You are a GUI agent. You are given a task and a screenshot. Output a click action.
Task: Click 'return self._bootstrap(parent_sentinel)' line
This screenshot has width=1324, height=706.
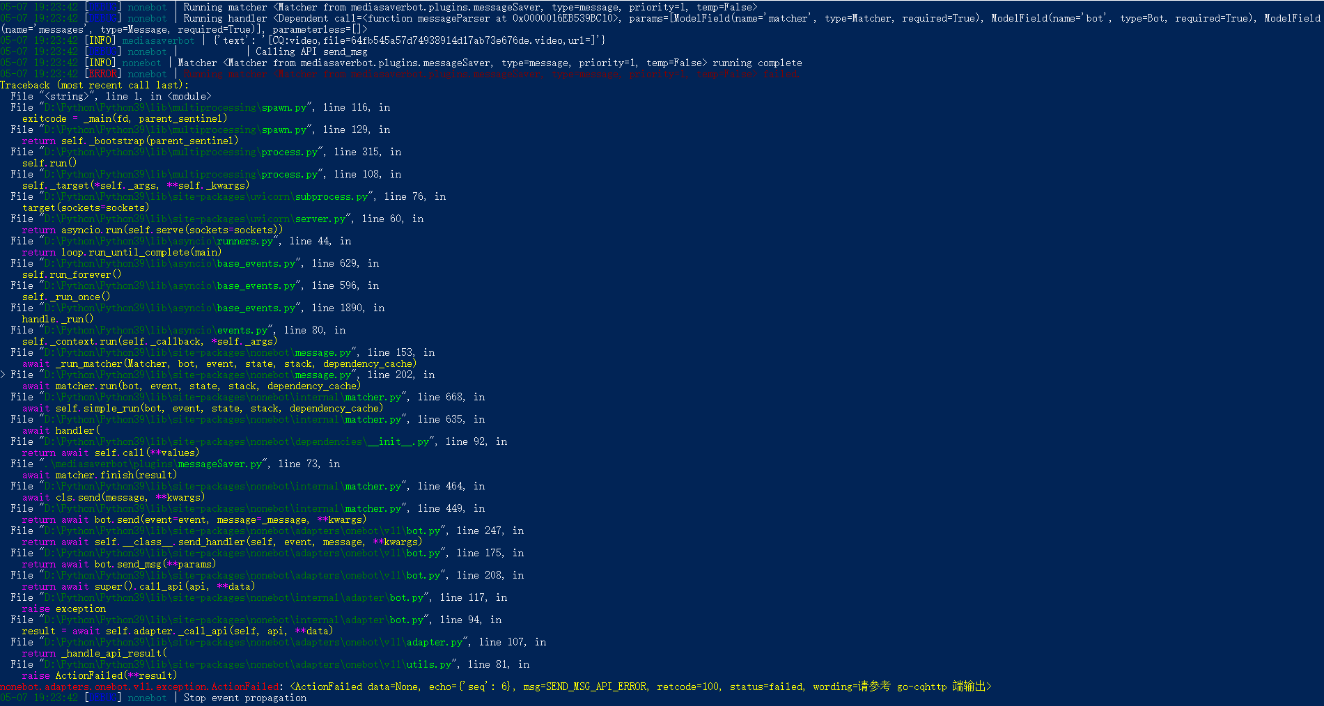pos(130,141)
